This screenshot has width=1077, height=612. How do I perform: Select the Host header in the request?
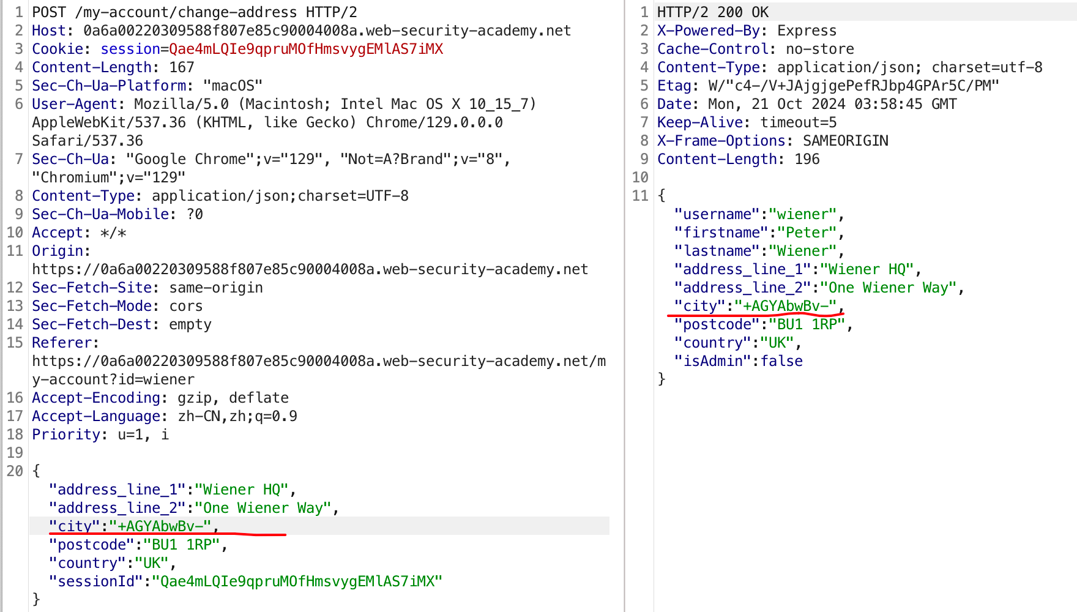(301, 31)
